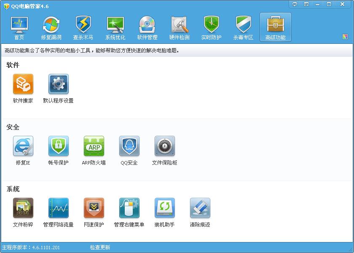Open the title bar main menu icon

tap(306, 4)
